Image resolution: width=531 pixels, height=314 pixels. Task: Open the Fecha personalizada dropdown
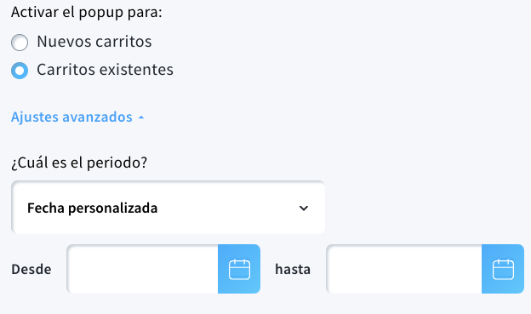[168, 208]
